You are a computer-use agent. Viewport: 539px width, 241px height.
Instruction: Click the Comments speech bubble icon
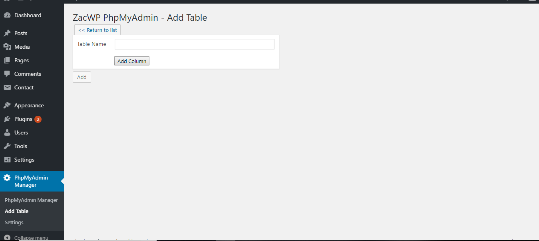click(7, 74)
